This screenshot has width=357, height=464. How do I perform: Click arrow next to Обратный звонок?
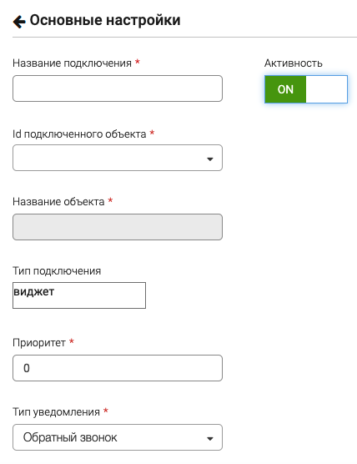coord(210,439)
